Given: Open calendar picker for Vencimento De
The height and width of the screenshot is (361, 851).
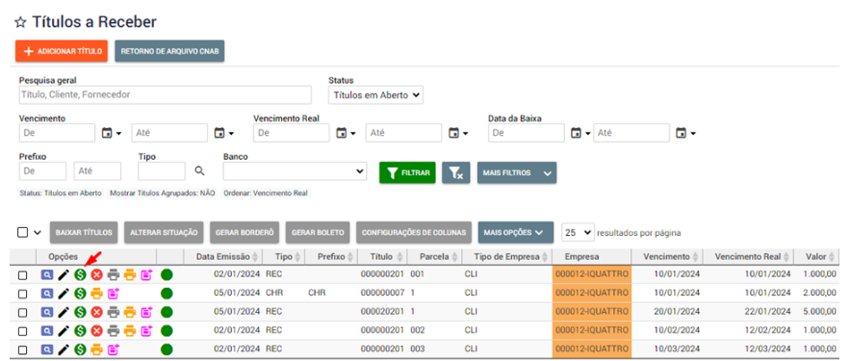Looking at the screenshot, I should (x=112, y=133).
